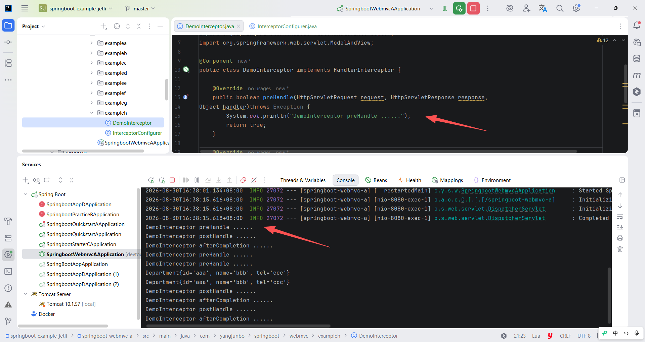Viewport: 645px width, 342px height.
Task: Click the Services rerun icon in console toolbar
Action: [x=151, y=180]
